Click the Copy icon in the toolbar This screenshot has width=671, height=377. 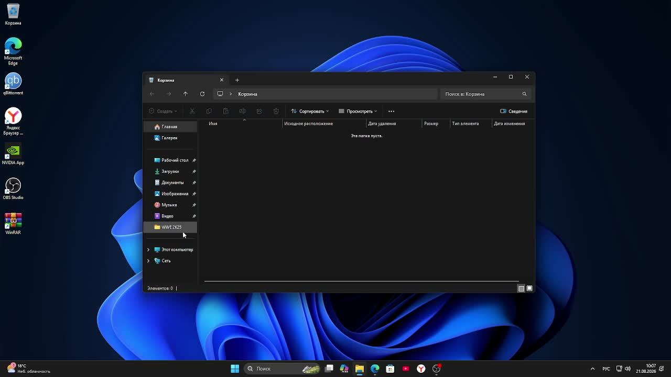click(x=209, y=111)
